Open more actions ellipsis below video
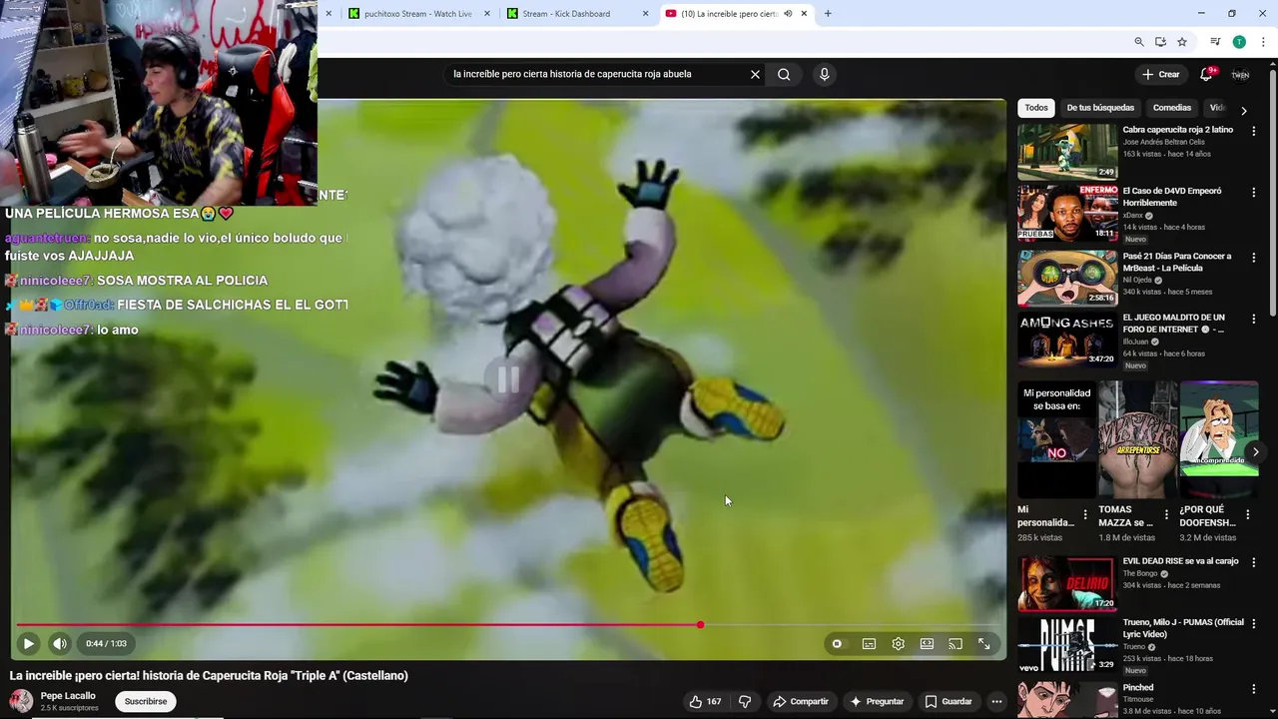Viewport: 1278px width, 719px height. click(995, 702)
